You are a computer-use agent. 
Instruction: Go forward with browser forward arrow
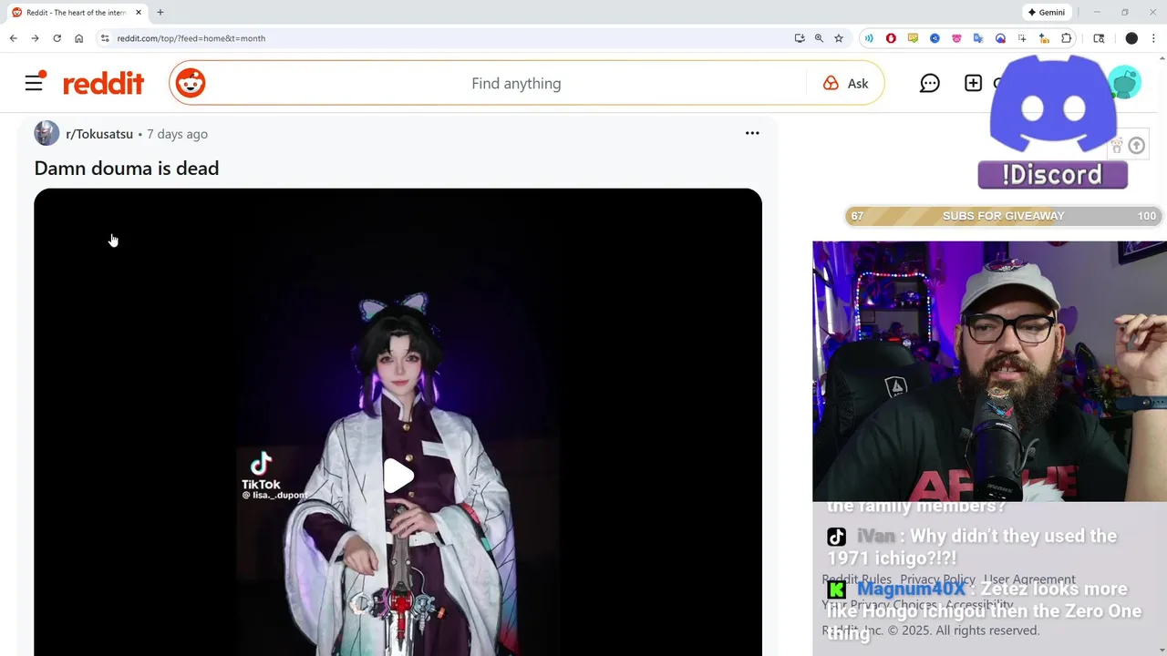coord(35,38)
